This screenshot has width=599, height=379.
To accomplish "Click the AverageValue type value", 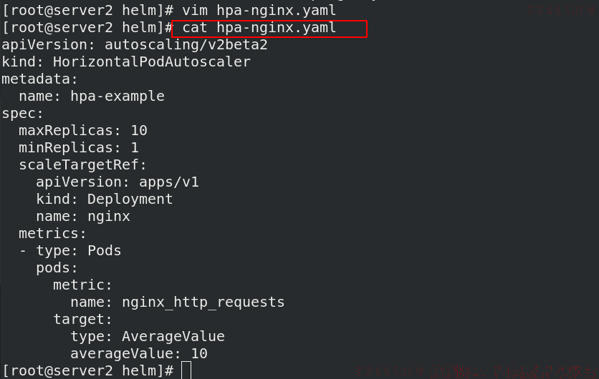I will [x=173, y=336].
